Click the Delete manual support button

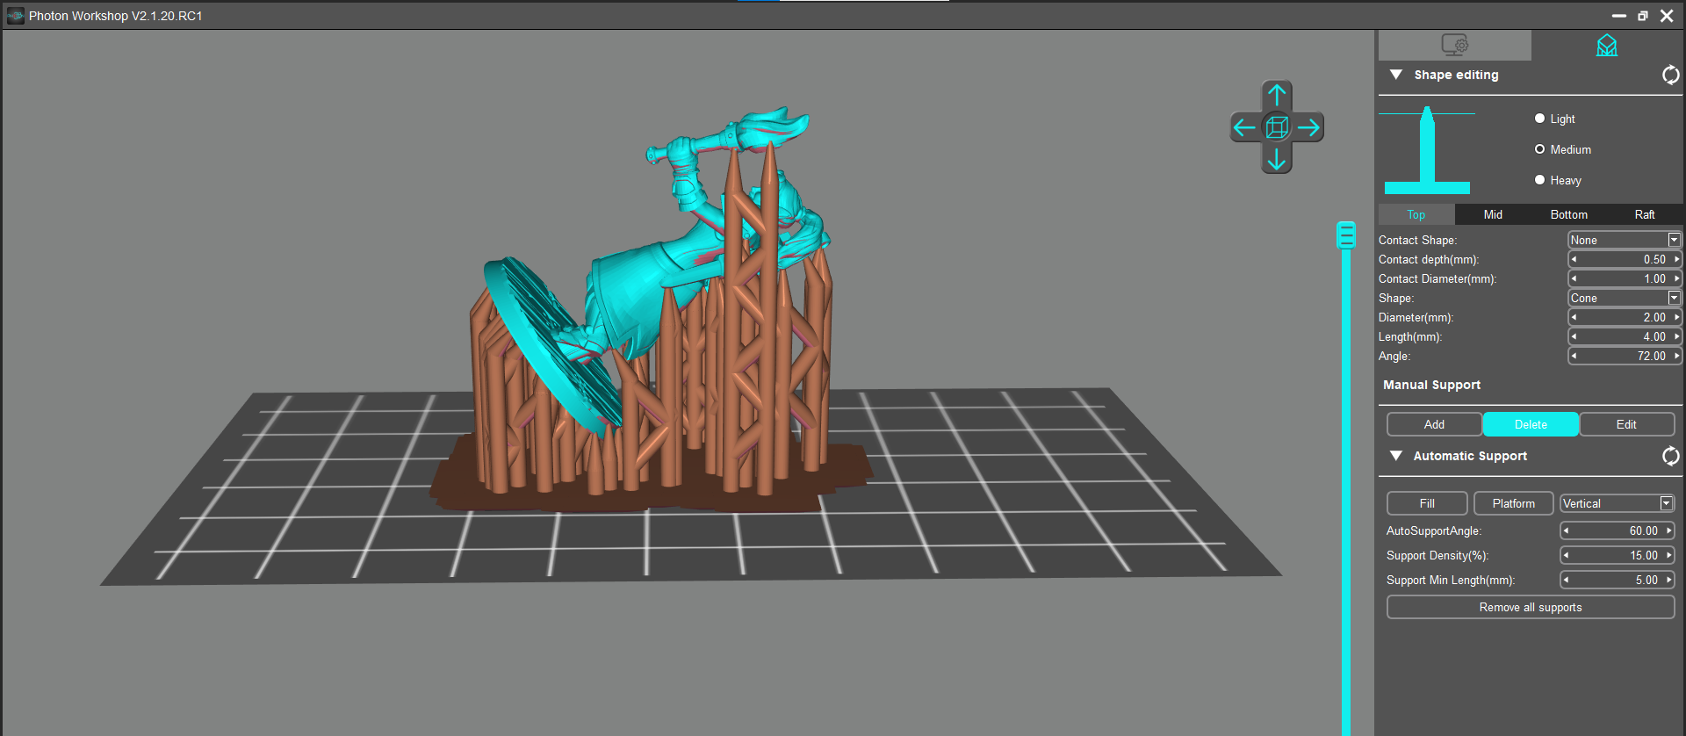click(1531, 424)
